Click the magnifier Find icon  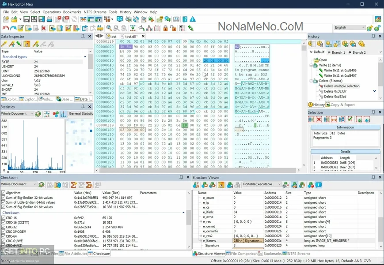point(109,28)
